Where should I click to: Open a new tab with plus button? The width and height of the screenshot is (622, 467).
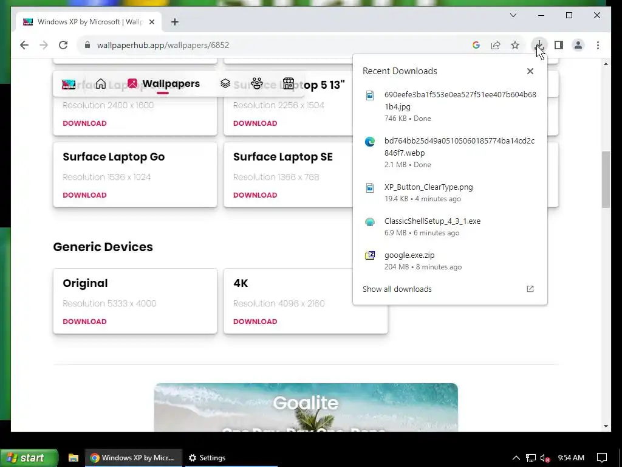point(174,22)
